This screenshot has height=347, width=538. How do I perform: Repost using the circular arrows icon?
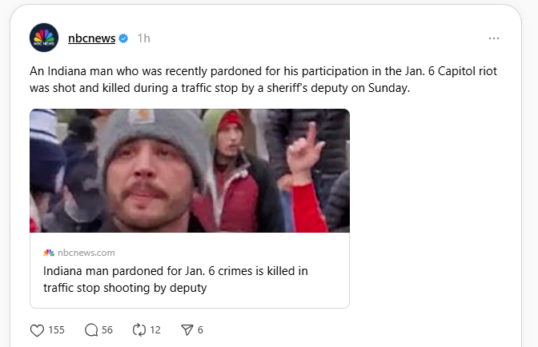pyautogui.click(x=138, y=329)
